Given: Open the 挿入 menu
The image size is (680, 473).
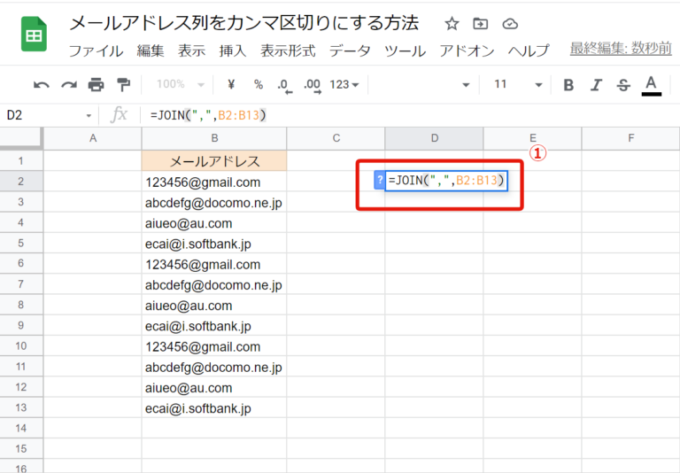Looking at the screenshot, I should click(x=233, y=50).
